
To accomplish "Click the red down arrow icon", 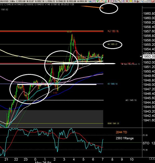I will (x=127, y=1).
